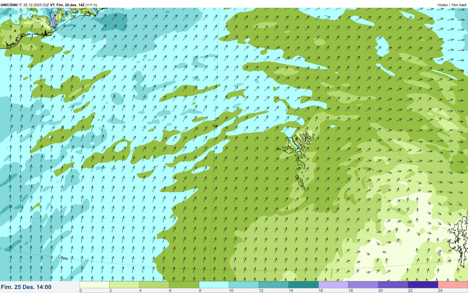The image size is (468, 293).
Task: Click the medium green 4–6 legend swatch
Action: (x=154, y=285)
